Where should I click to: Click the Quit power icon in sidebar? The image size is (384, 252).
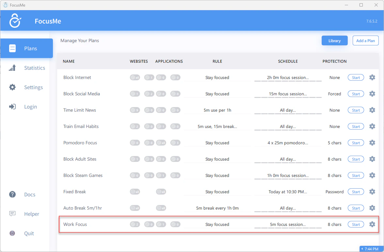pos(12,233)
